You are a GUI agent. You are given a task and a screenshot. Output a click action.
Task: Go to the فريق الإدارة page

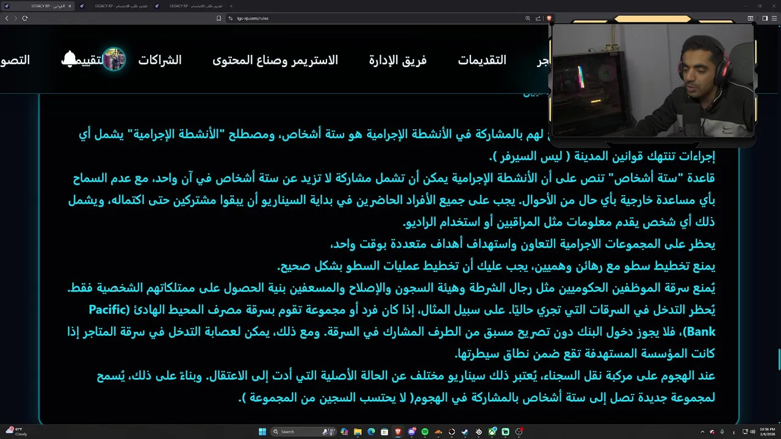click(x=398, y=60)
